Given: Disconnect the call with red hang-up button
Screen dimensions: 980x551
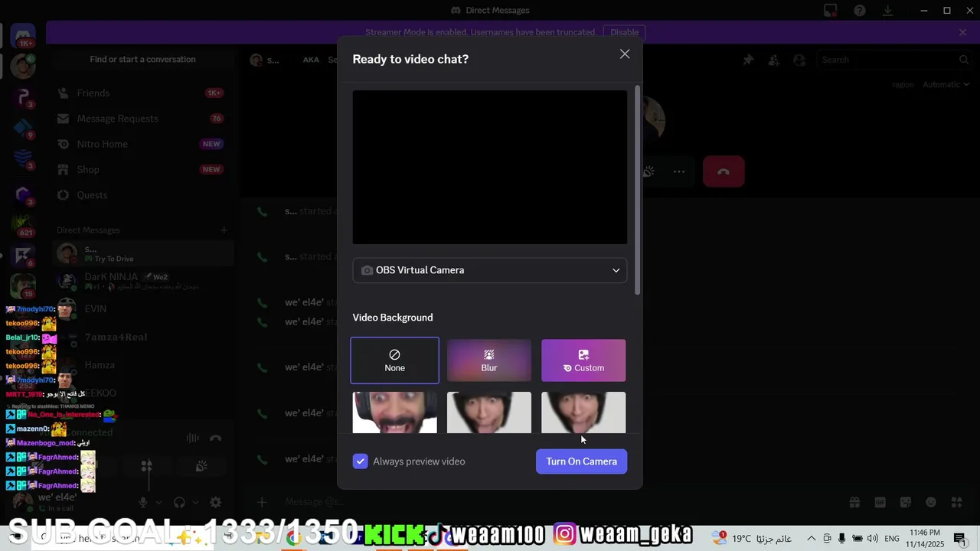Looking at the screenshot, I should coord(724,171).
